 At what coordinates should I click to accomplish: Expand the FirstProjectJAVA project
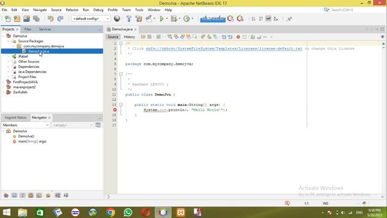click(x=4, y=82)
